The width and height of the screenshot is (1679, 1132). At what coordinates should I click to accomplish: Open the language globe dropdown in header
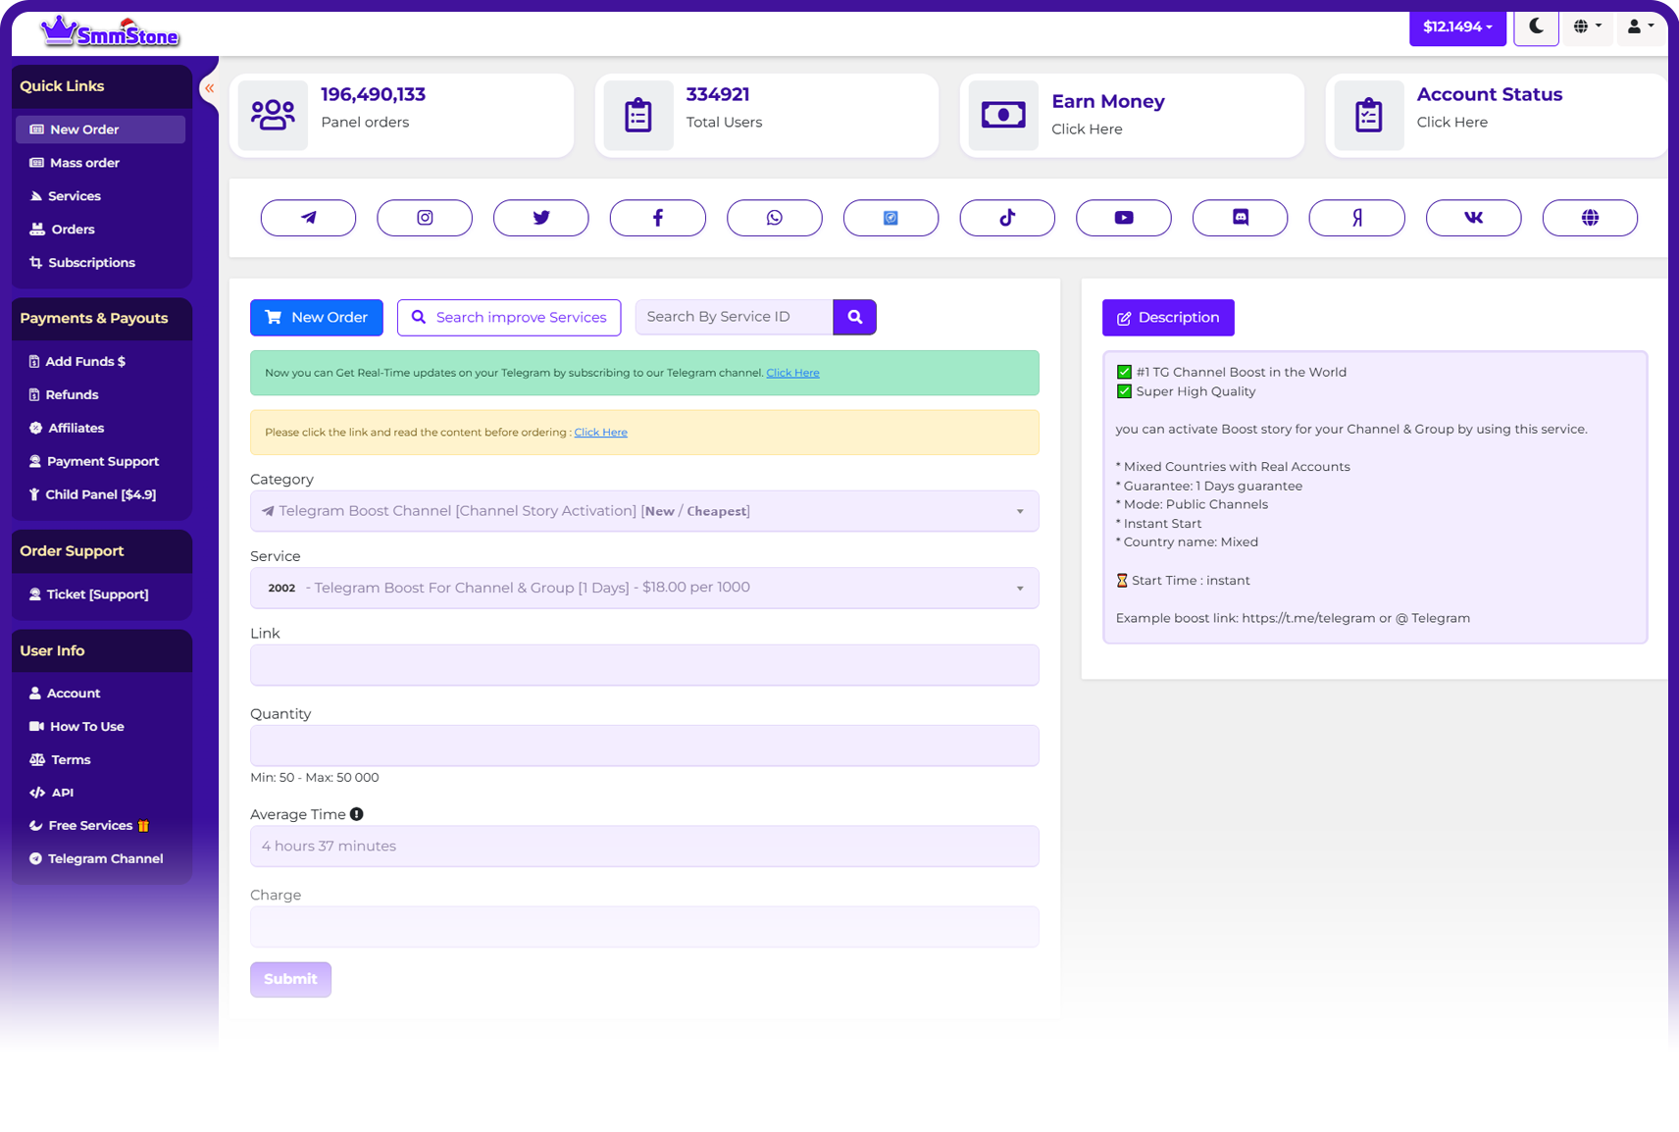point(1587,26)
